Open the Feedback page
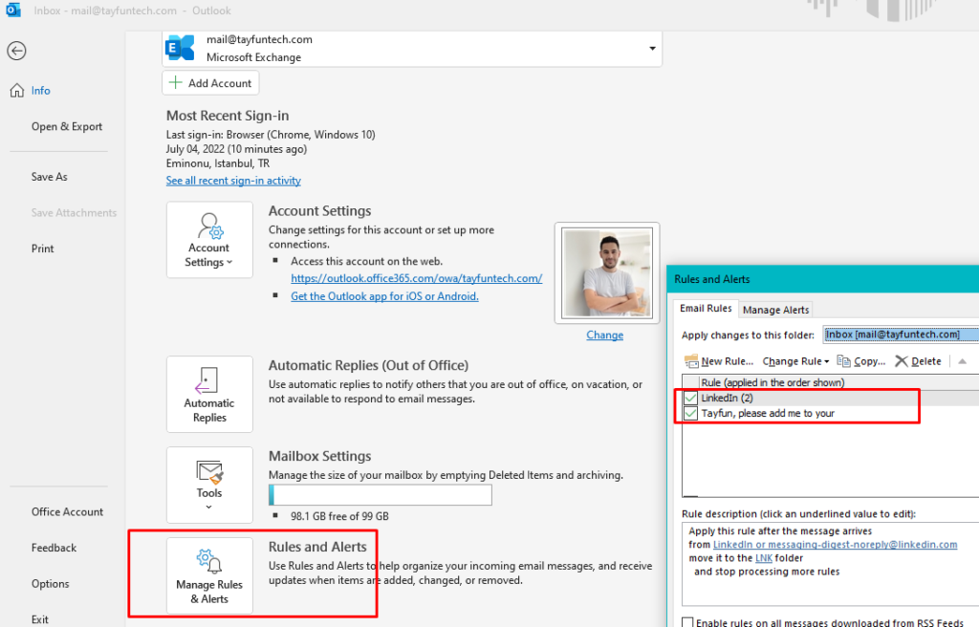The image size is (979, 627). [x=54, y=548]
